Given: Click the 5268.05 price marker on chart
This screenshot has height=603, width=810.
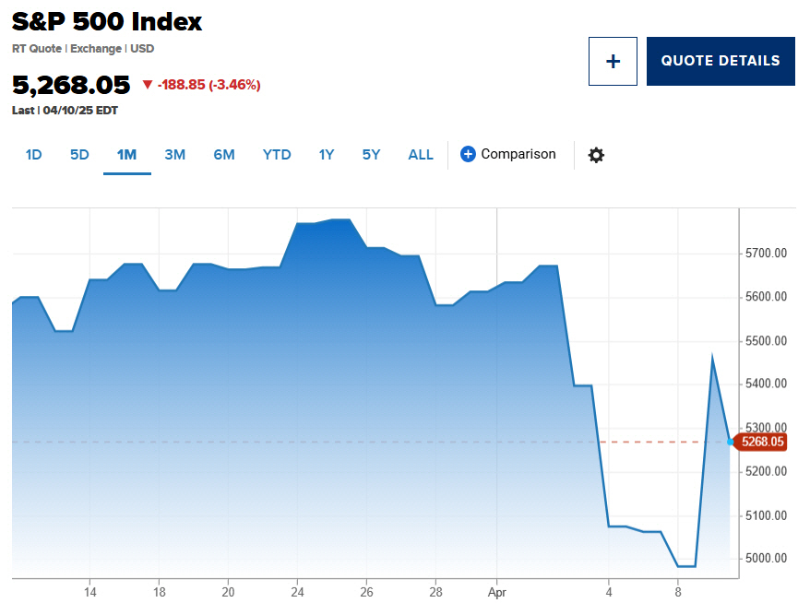Looking at the screenshot, I should click(x=762, y=442).
